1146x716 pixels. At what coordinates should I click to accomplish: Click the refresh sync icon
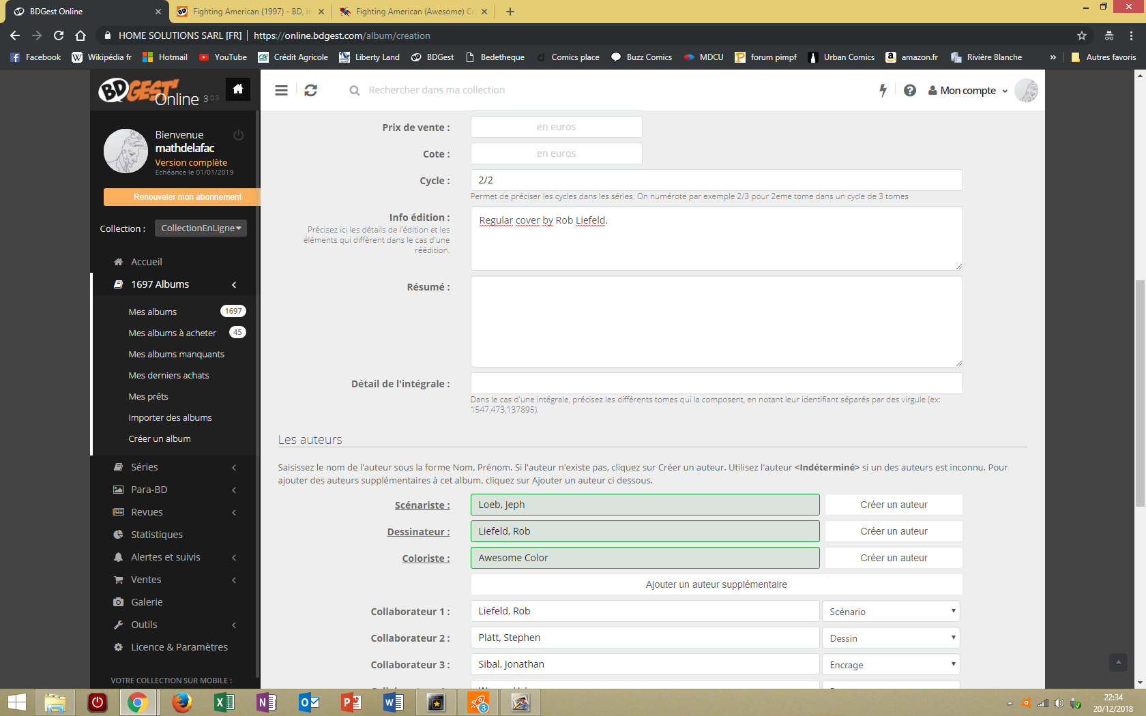click(x=310, y=90)
